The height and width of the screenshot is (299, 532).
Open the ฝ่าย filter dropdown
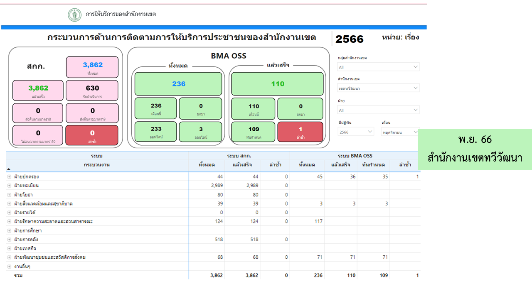click(x=378, y=110)
